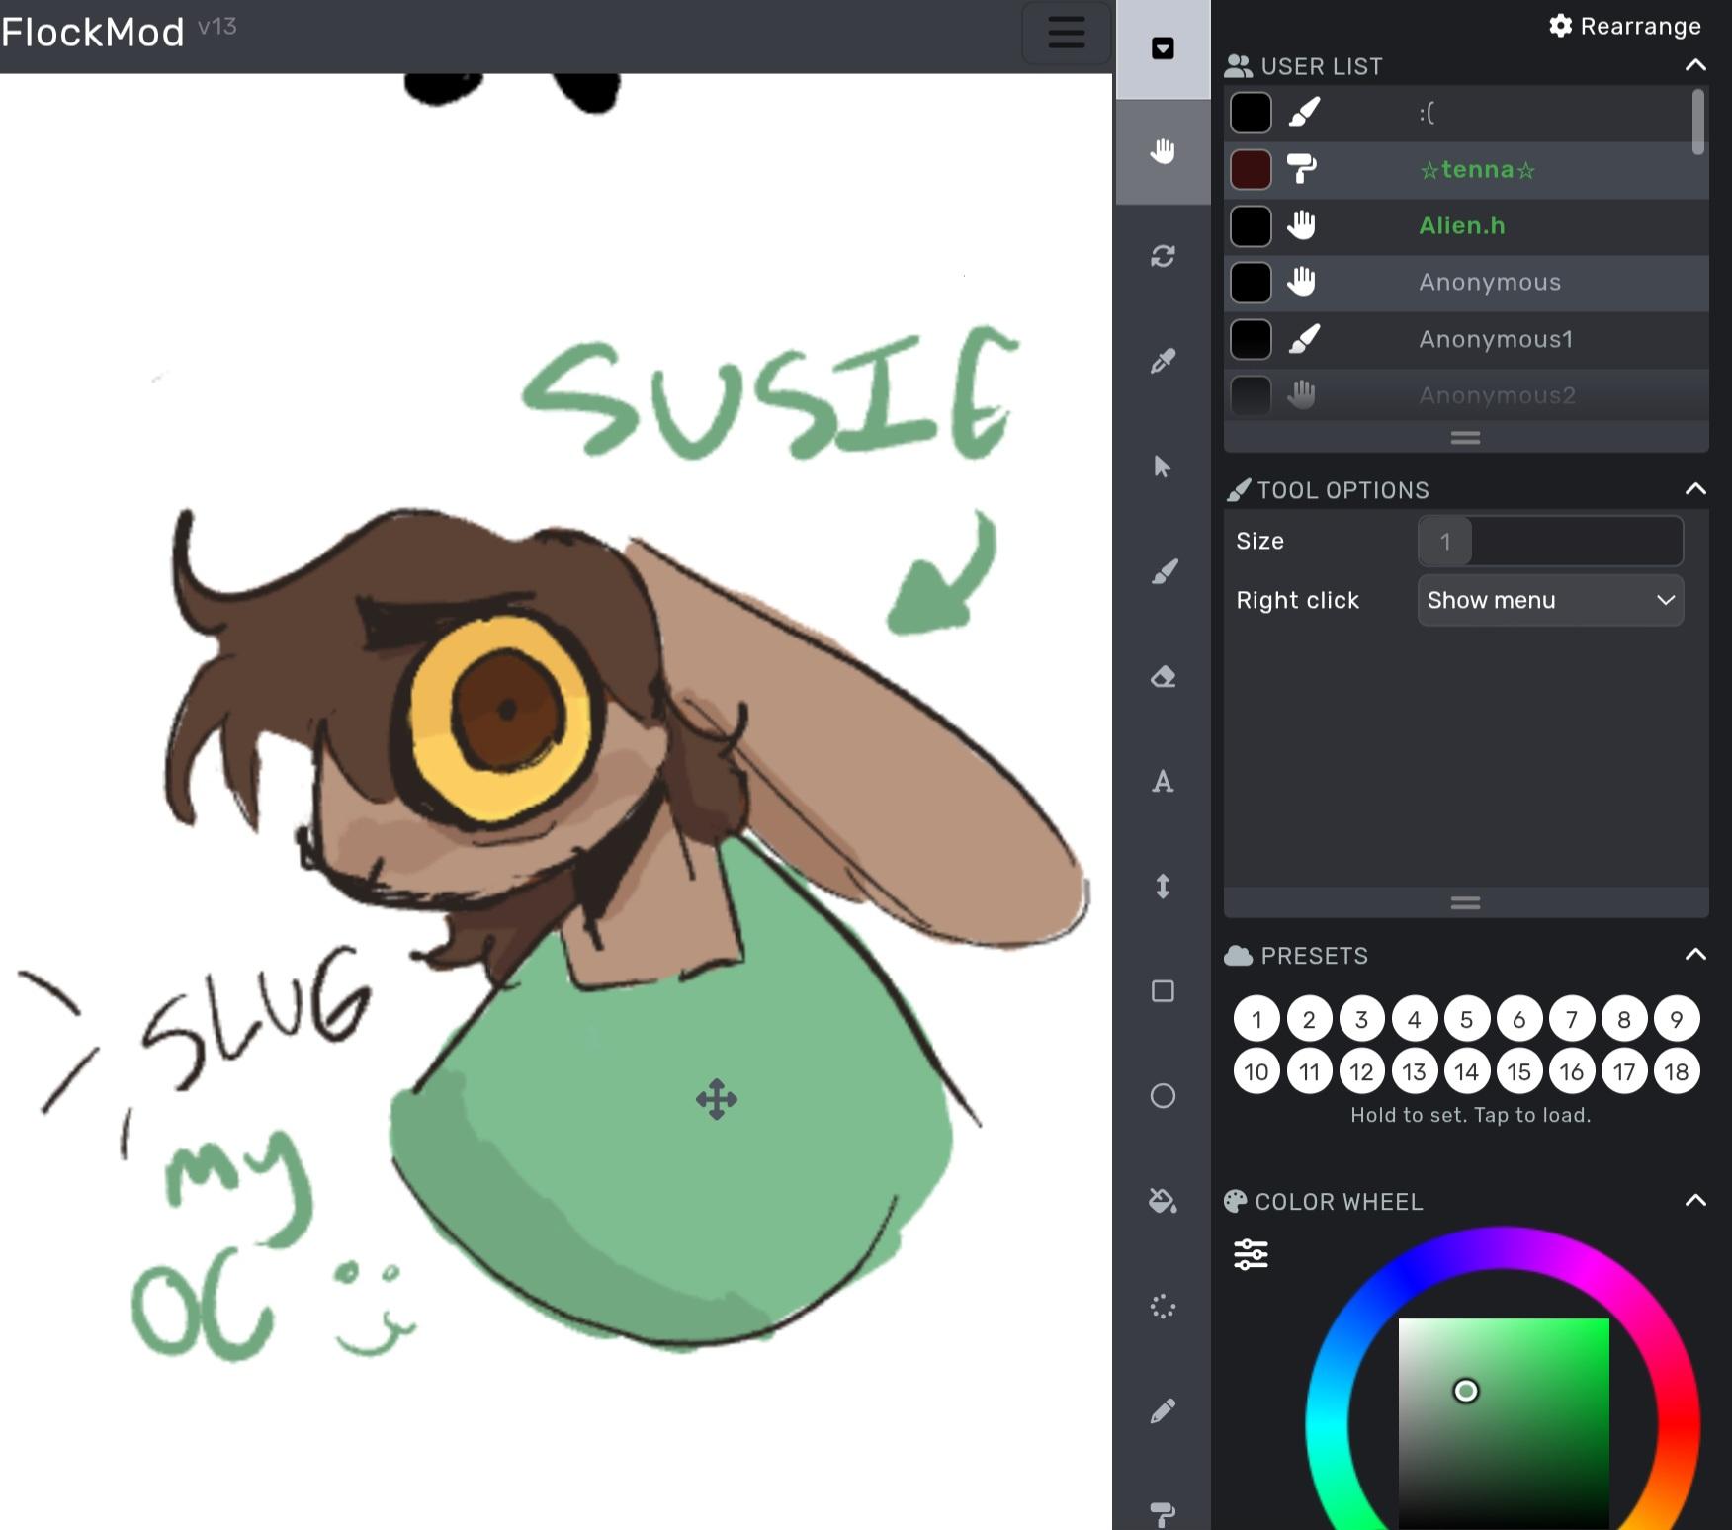Viewport: 1732px width, 1530px height.
Task: Select the Ellipse shape tool
Action: tap(1163, 1096)
